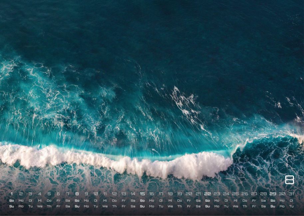Click day 15 in the date row
304x216 pixels.
142,194
